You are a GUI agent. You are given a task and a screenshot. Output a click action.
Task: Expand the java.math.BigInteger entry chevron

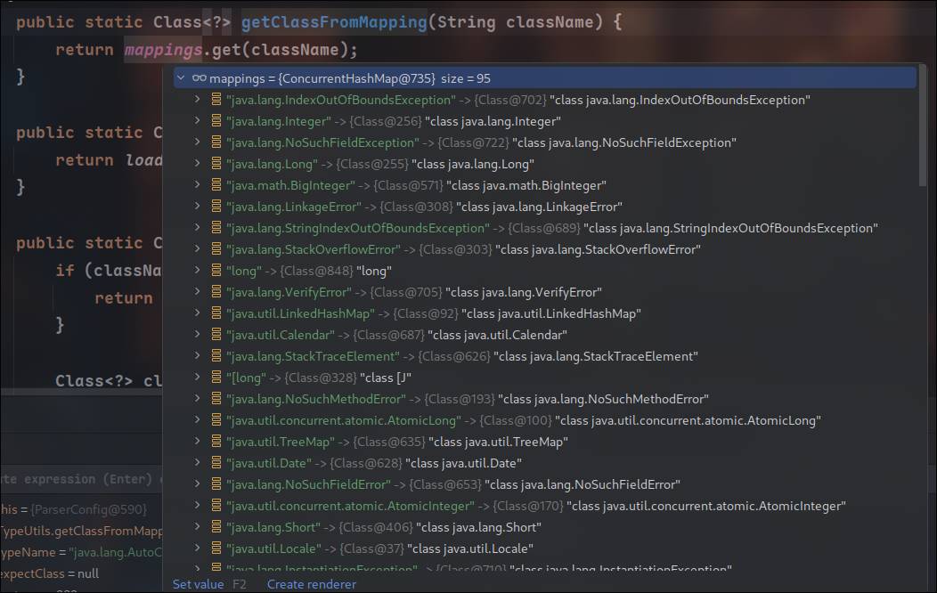(198, 185)
